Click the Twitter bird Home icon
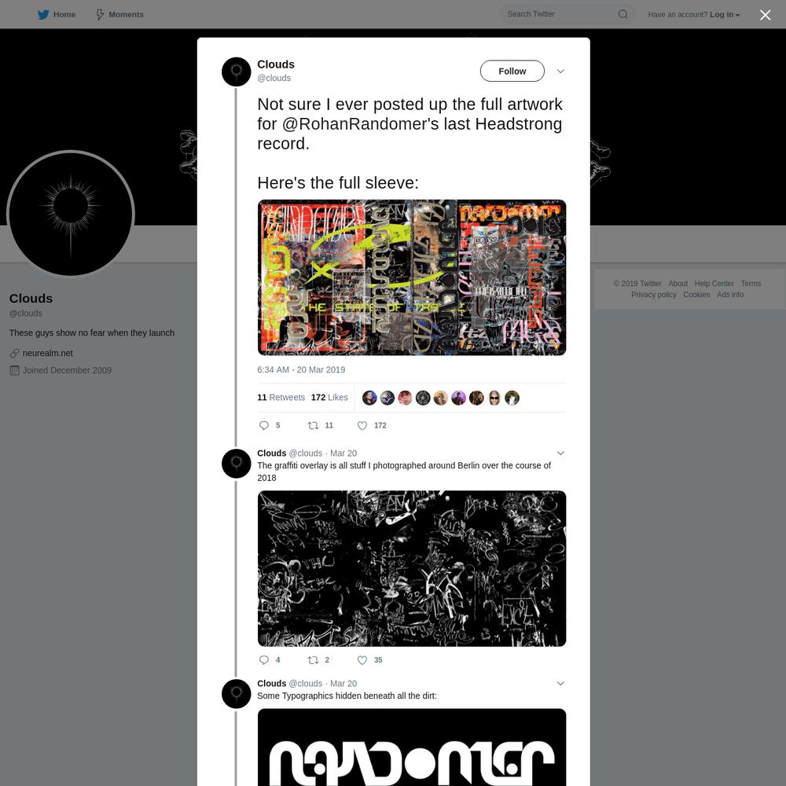 [43, 14]
